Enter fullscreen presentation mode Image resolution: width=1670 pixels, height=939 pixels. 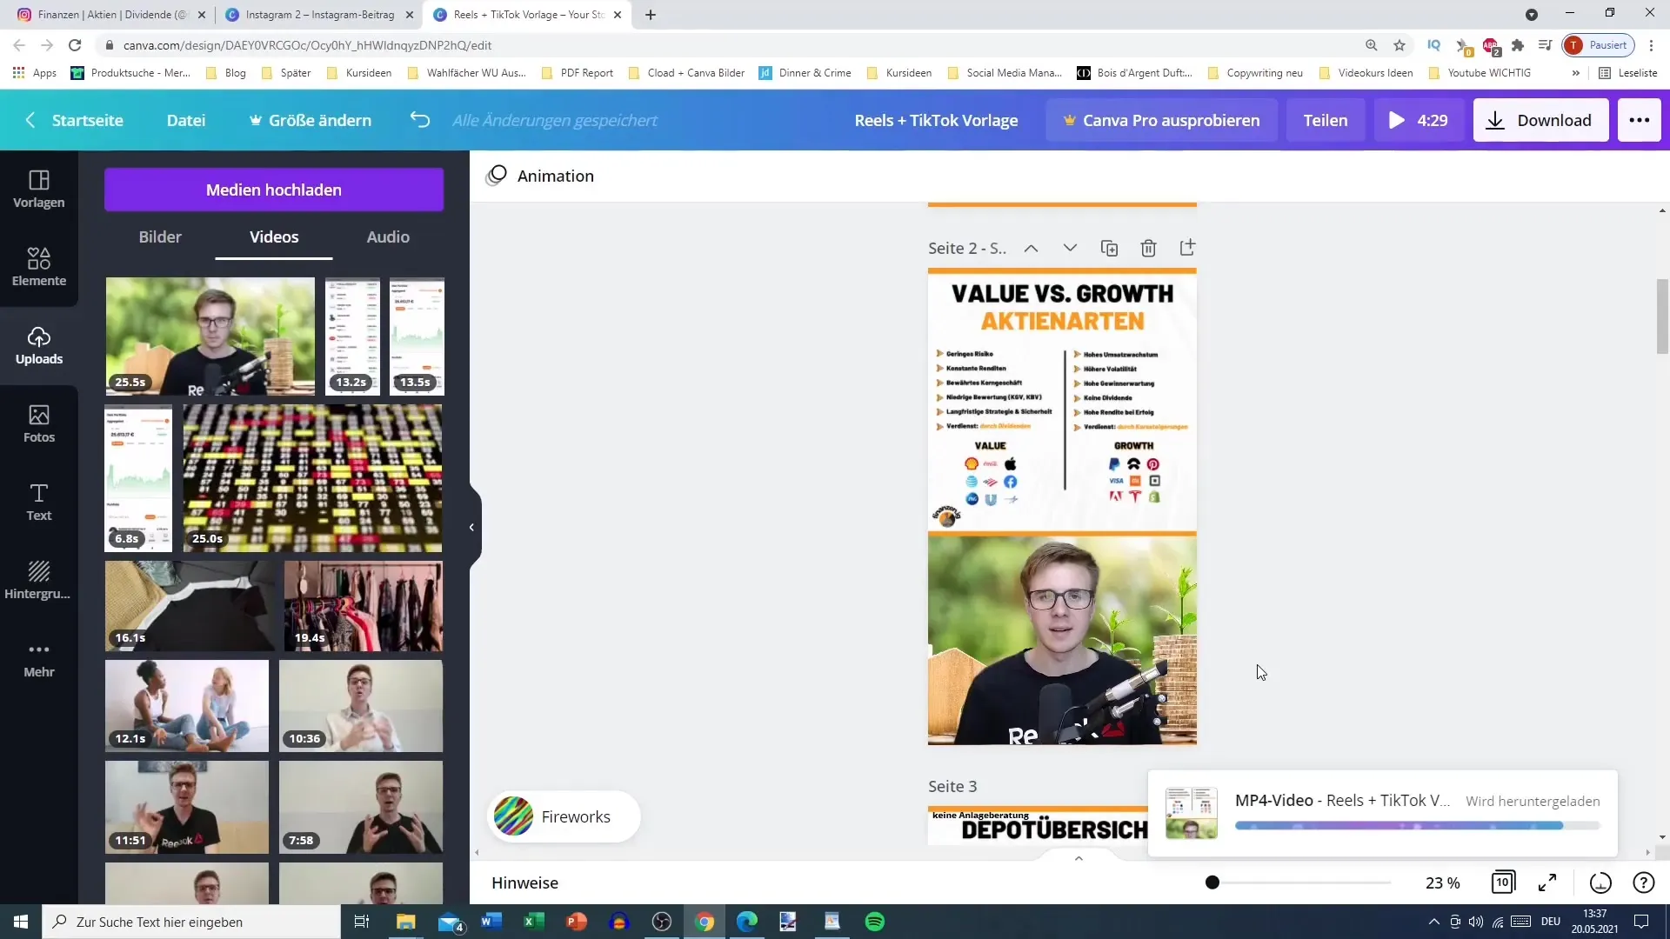tap(1547, 882)
